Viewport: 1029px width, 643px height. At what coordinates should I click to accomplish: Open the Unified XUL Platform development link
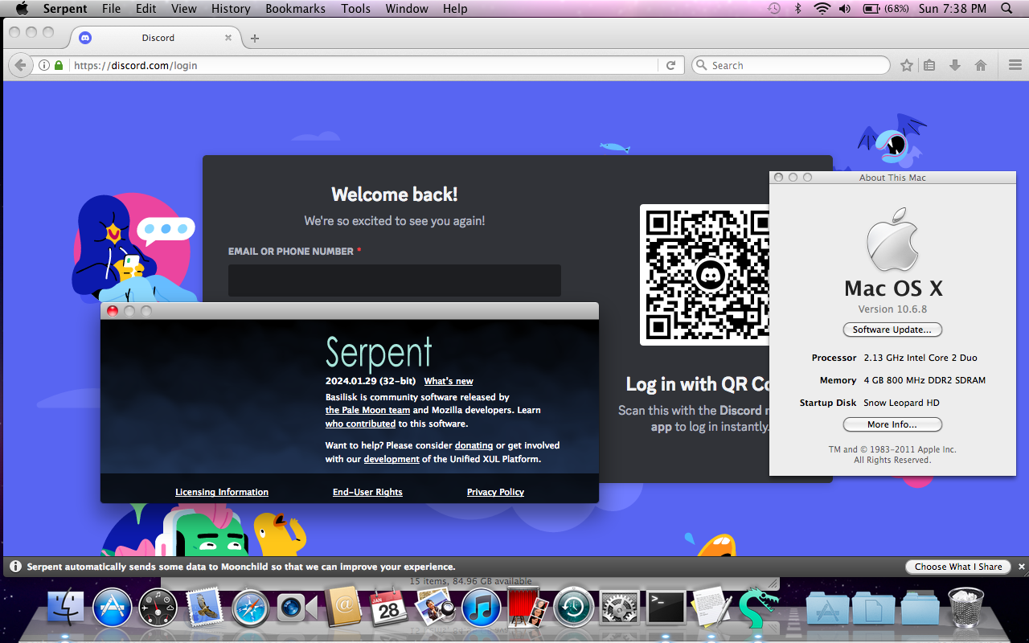(x=392, y=459)
